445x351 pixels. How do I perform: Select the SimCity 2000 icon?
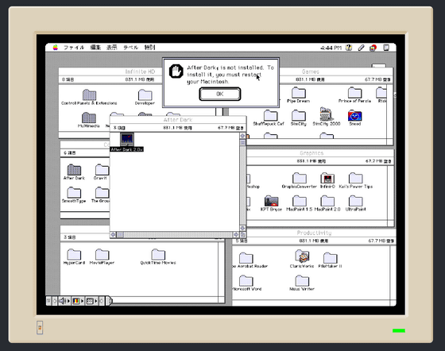(327, 117)
